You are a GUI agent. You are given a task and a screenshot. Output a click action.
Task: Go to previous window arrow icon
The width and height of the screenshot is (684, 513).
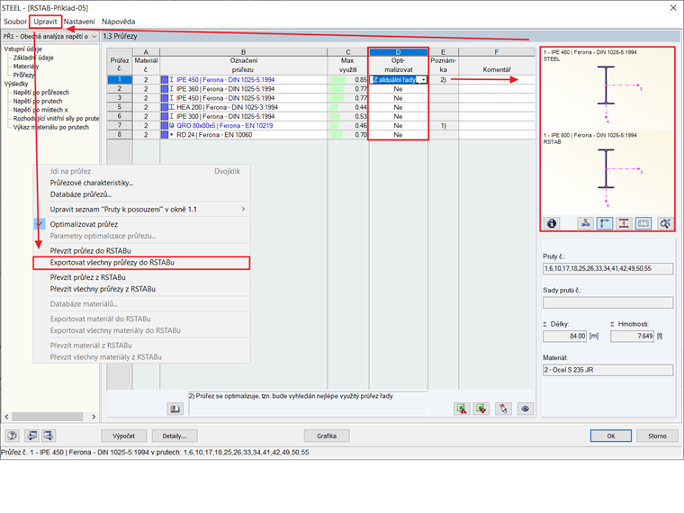(x=31, y=436)
